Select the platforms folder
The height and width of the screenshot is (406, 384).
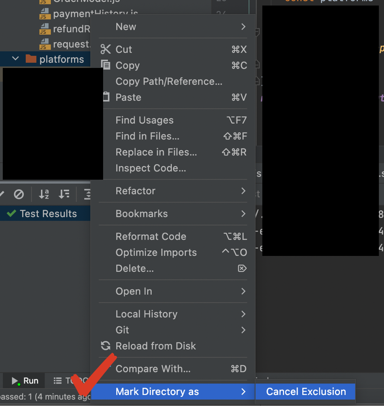pyautogui.click(x=45, y=59)
